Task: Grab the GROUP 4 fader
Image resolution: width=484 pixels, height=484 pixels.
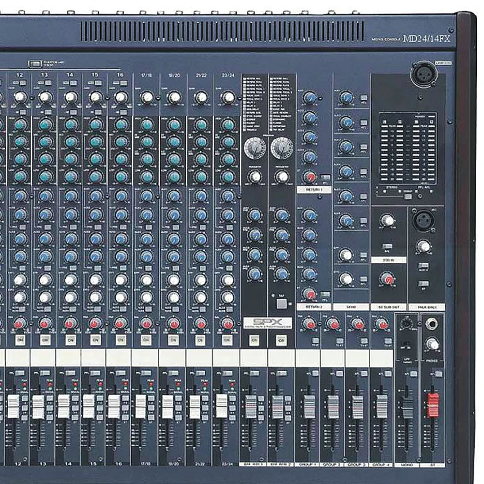Action: tap(381, 407)
